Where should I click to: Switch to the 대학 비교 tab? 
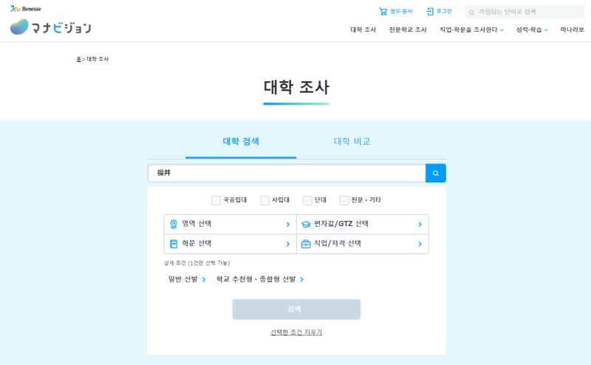352,141
